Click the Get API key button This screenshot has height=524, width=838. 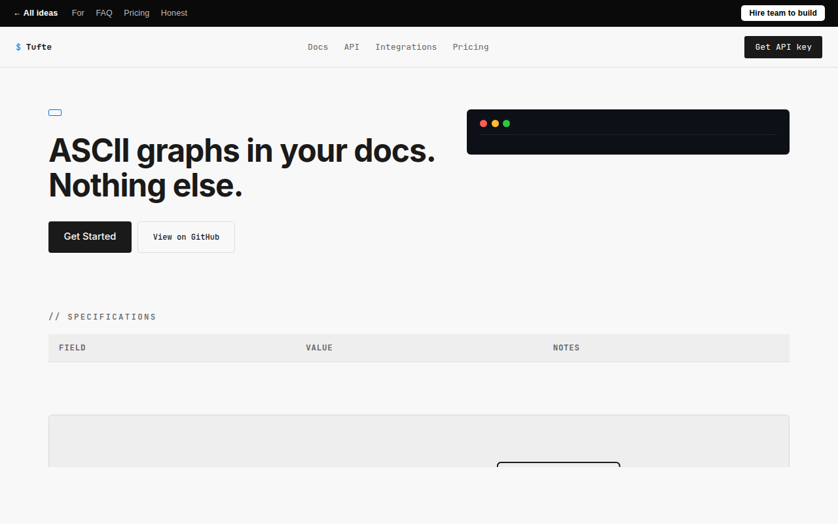coord(783,47)
